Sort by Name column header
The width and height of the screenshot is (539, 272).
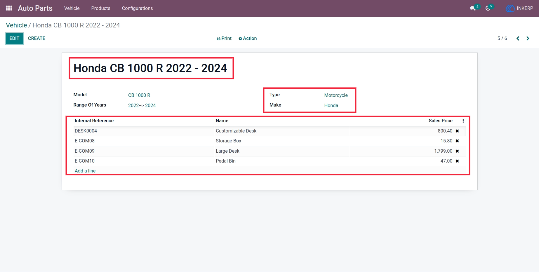click(x=222, y=121)
